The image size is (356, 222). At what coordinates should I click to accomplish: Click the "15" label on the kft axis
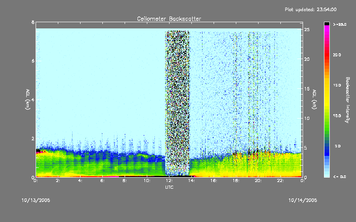point(307,89)
